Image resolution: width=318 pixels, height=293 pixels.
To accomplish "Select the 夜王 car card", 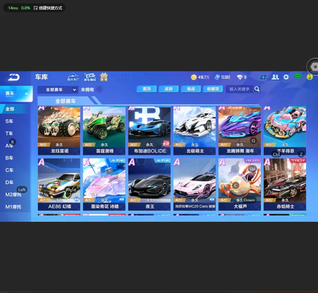I will [x=149, y=184].
